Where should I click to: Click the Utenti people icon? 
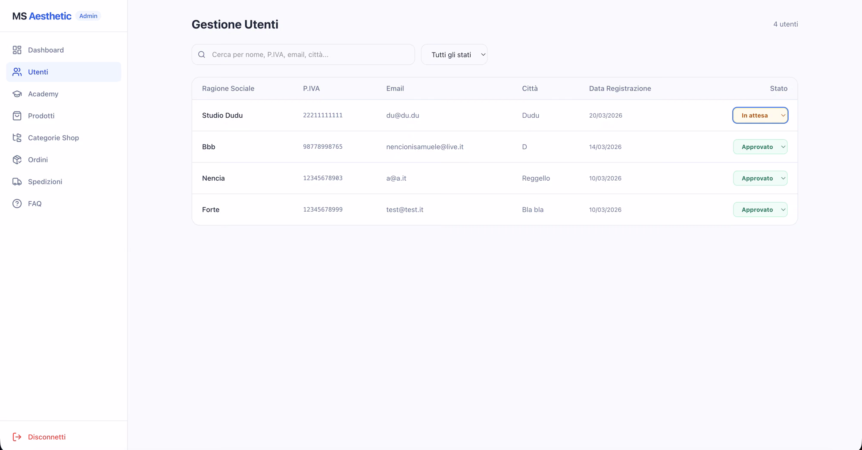[x=17, y=72]
